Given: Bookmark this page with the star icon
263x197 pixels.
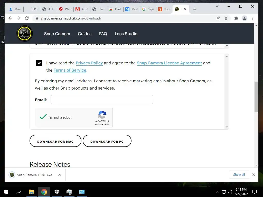Looking at the screenshot, I should (x=226, y=18).
